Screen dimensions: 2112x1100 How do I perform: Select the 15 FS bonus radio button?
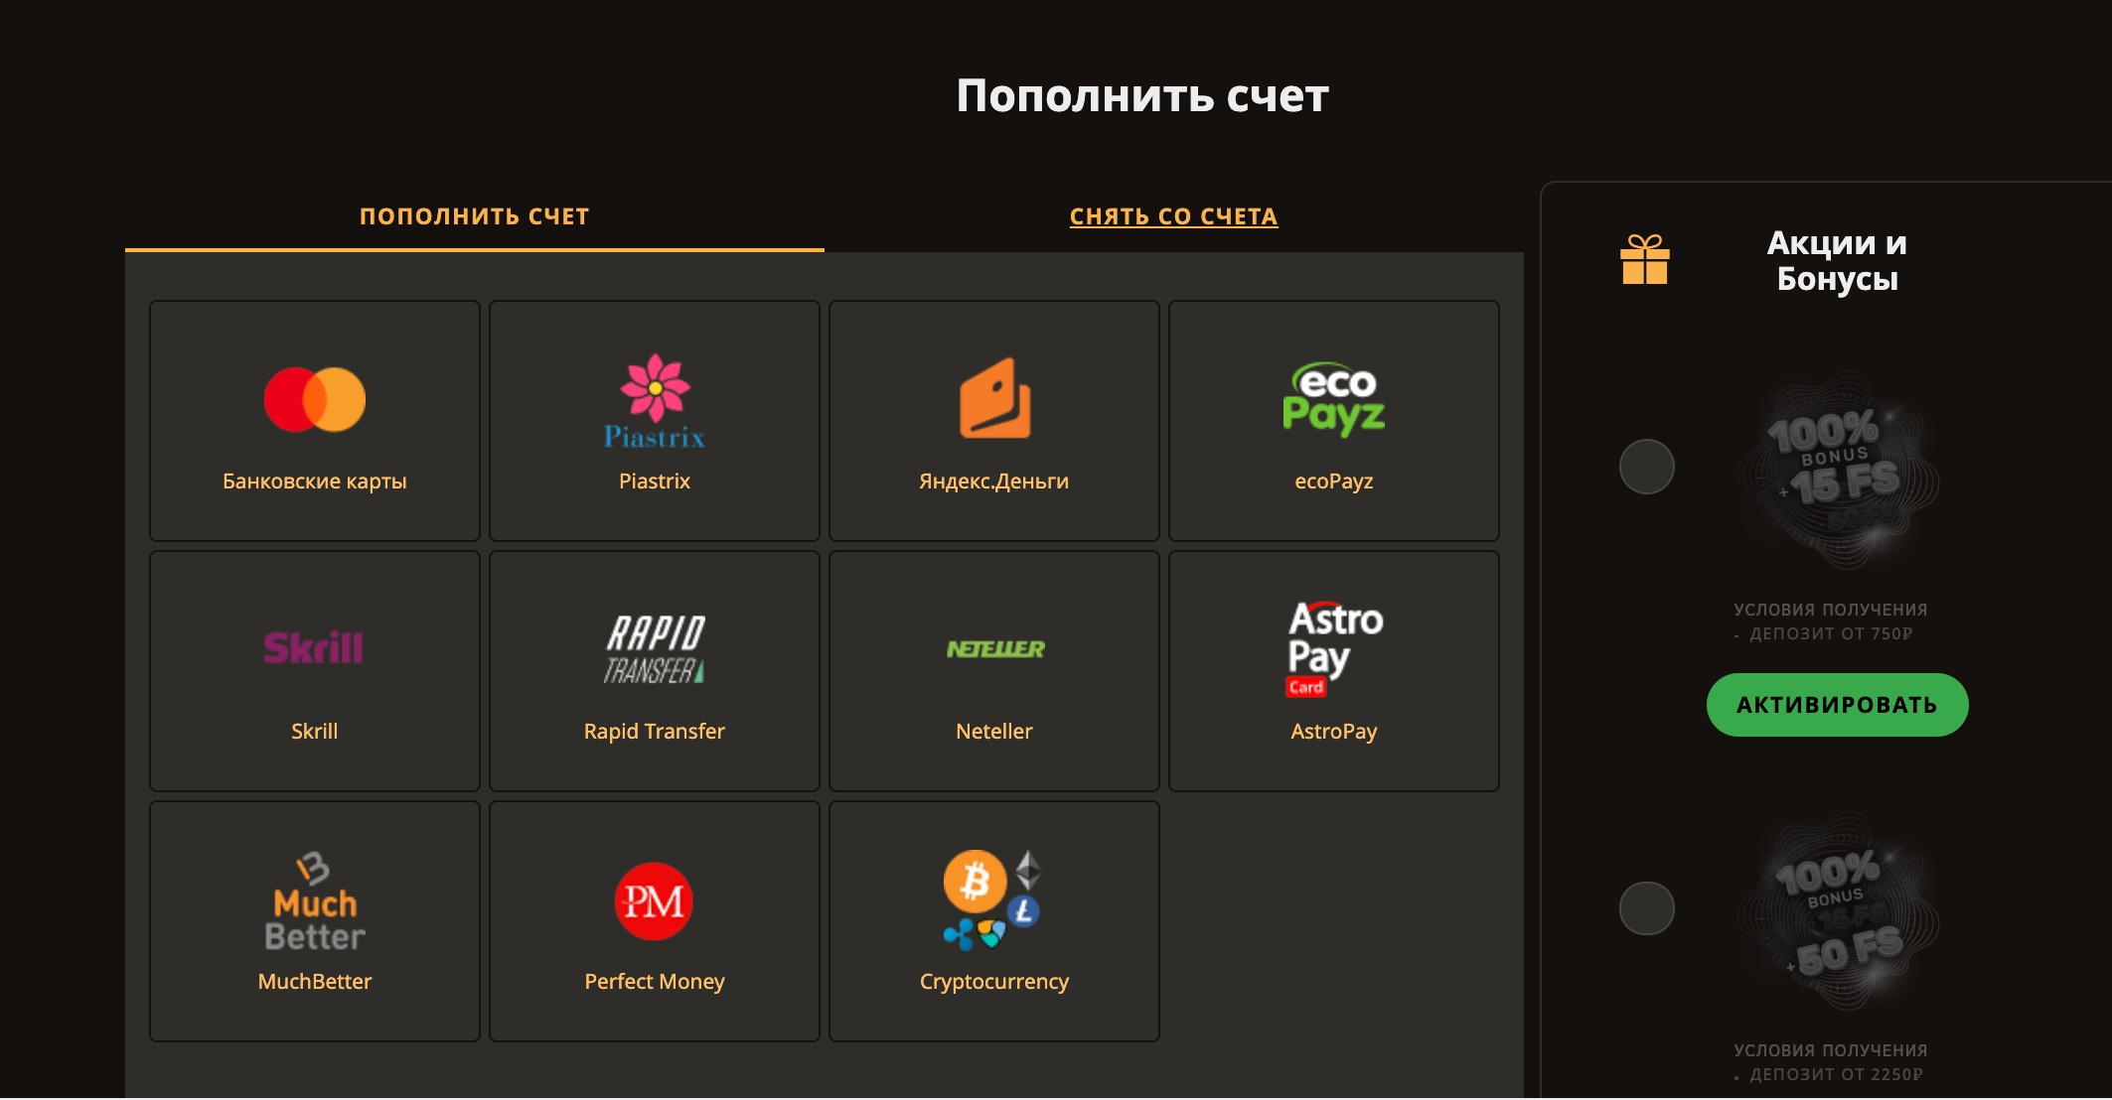[x=1647, y=467]
